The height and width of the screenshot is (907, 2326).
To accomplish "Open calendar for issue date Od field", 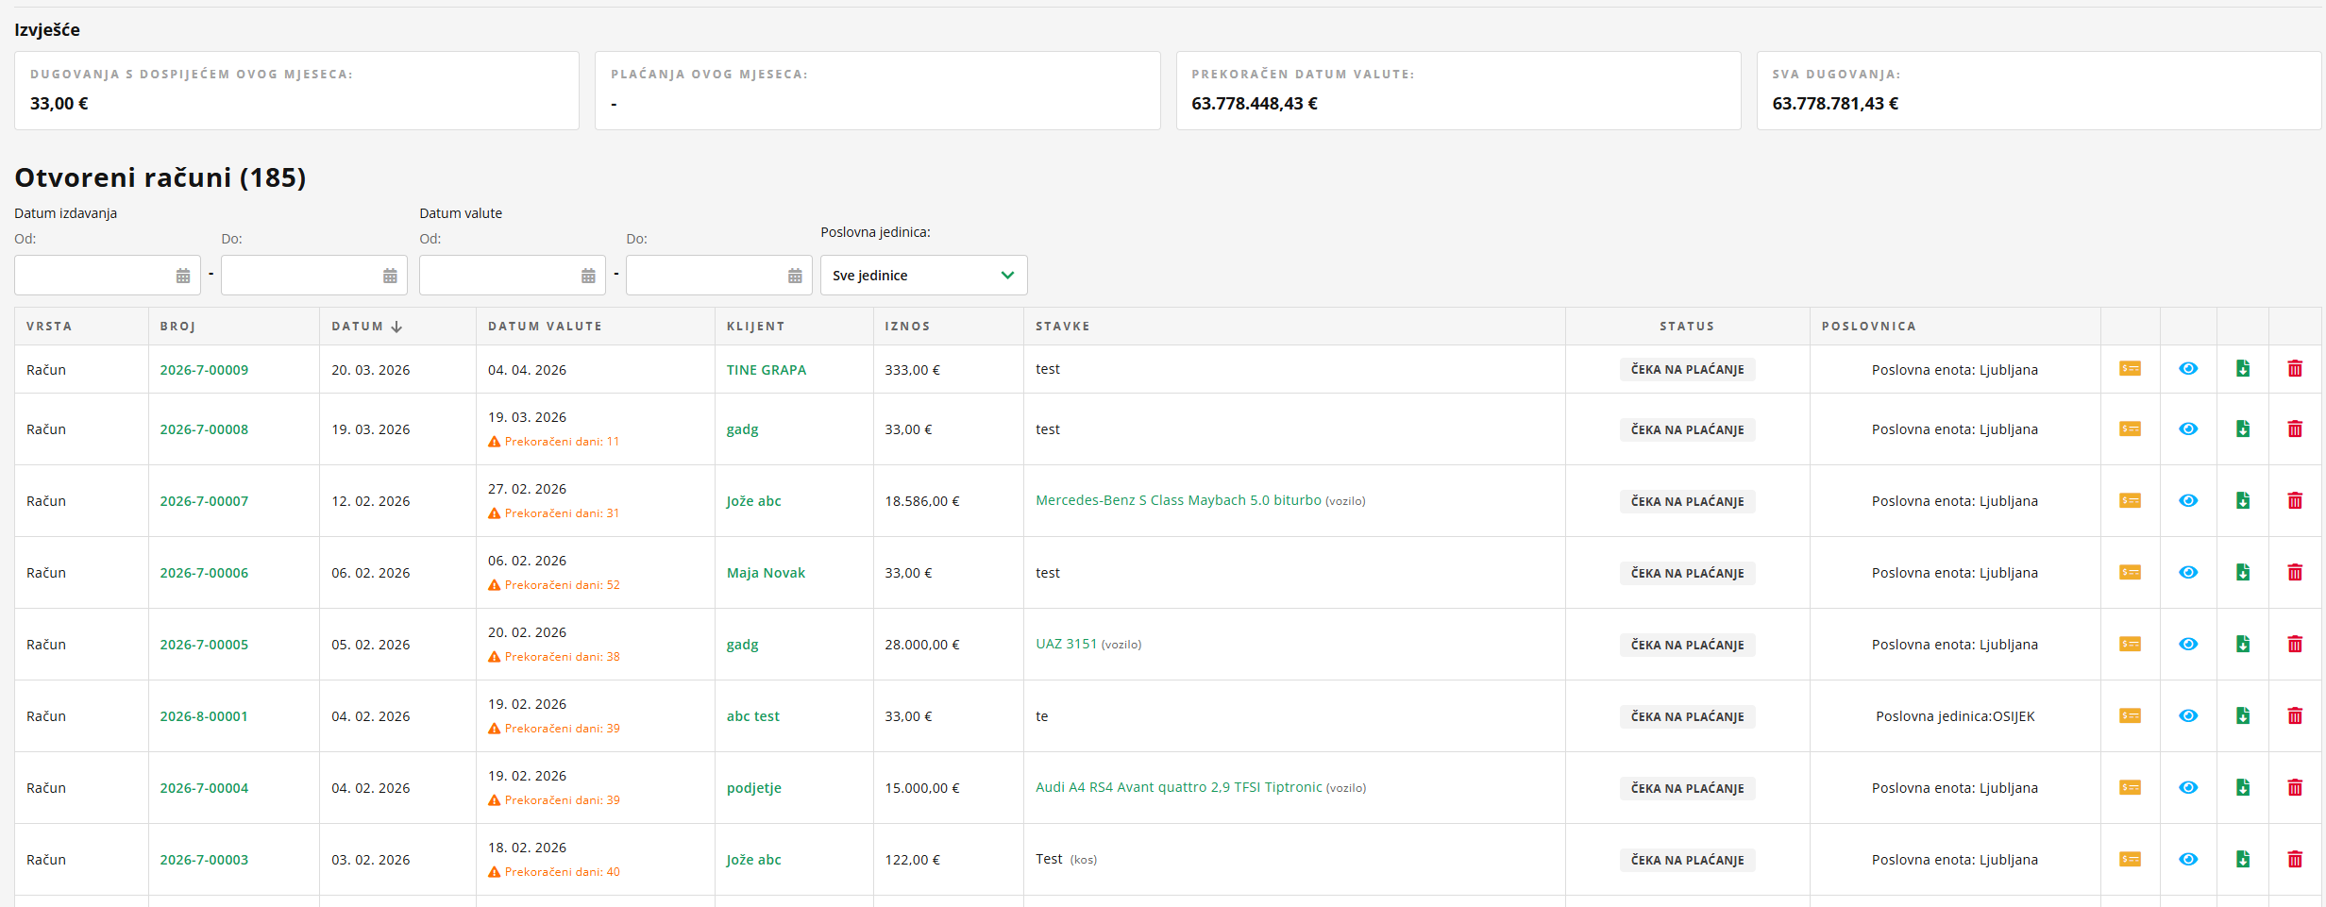I will (x=183, y=276).
